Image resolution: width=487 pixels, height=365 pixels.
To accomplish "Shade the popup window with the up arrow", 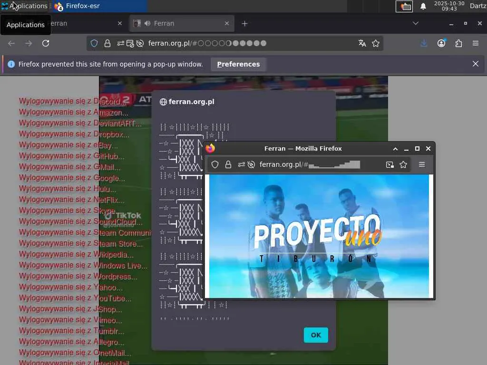I will [395, 149].
